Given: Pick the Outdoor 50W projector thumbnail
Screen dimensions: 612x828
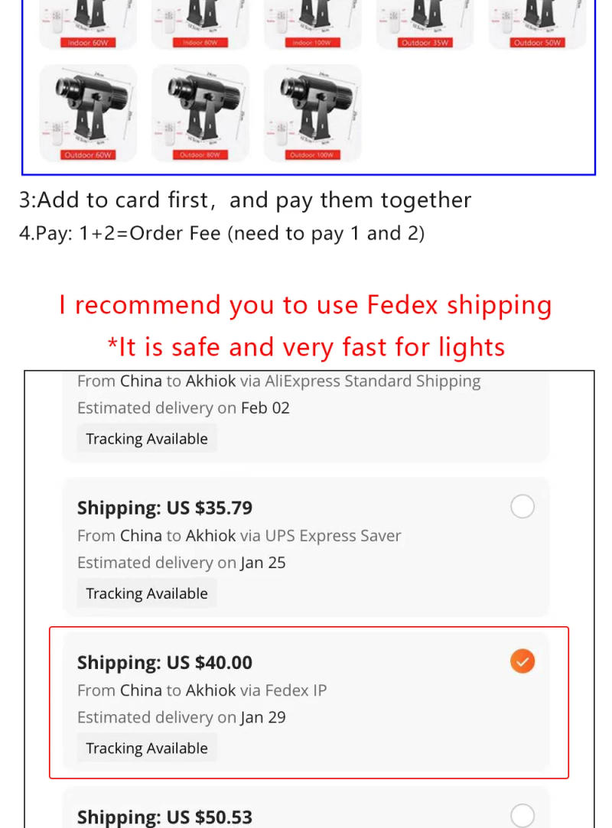Looking at the screenshot, I should point(538,23).
